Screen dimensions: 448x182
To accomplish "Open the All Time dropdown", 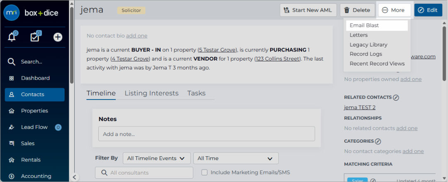I will pos(236,158).
